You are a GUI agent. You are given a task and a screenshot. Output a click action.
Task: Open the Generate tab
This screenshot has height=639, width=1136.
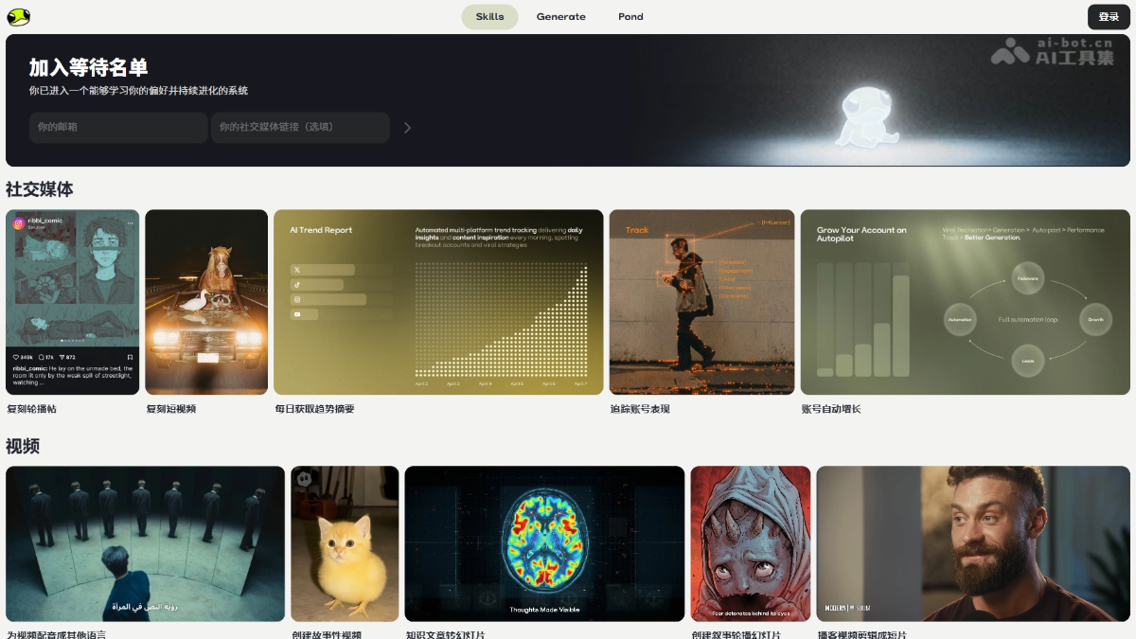tap(560, 17)
